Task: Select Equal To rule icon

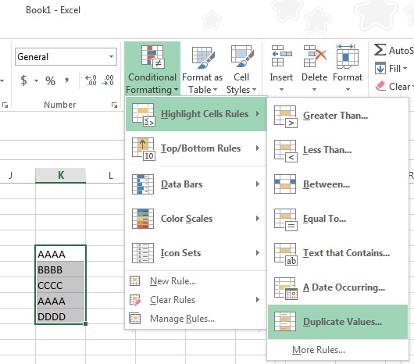Action: [285, 219]
